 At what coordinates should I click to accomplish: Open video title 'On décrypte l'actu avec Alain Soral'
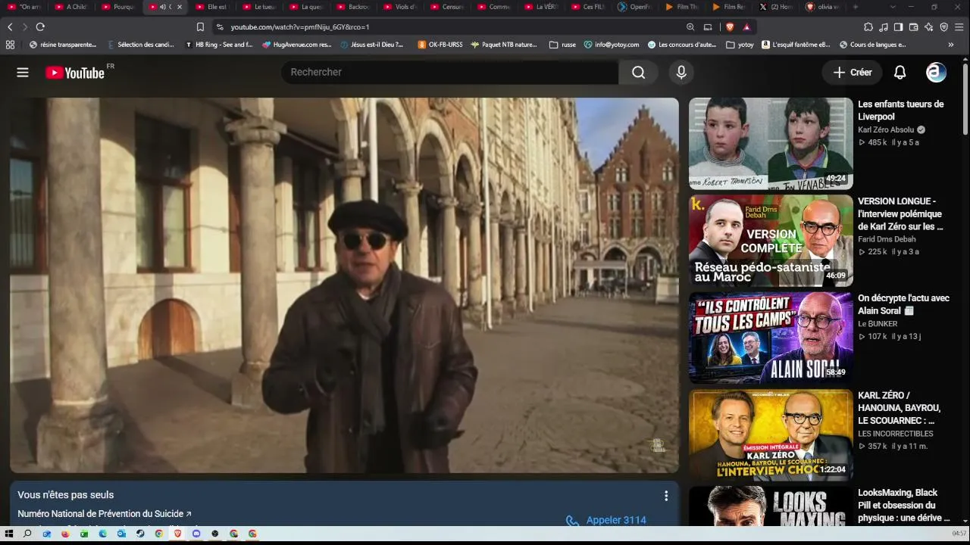click(903, 304)
